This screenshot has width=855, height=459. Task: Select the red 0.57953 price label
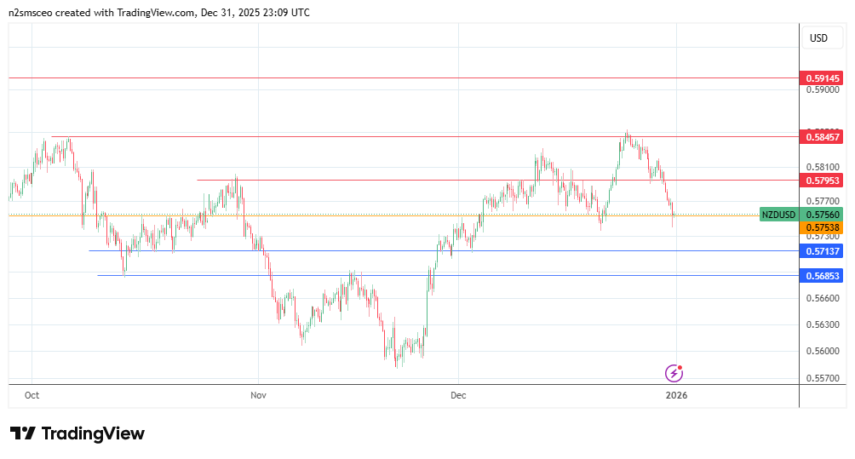coord(822,181)
